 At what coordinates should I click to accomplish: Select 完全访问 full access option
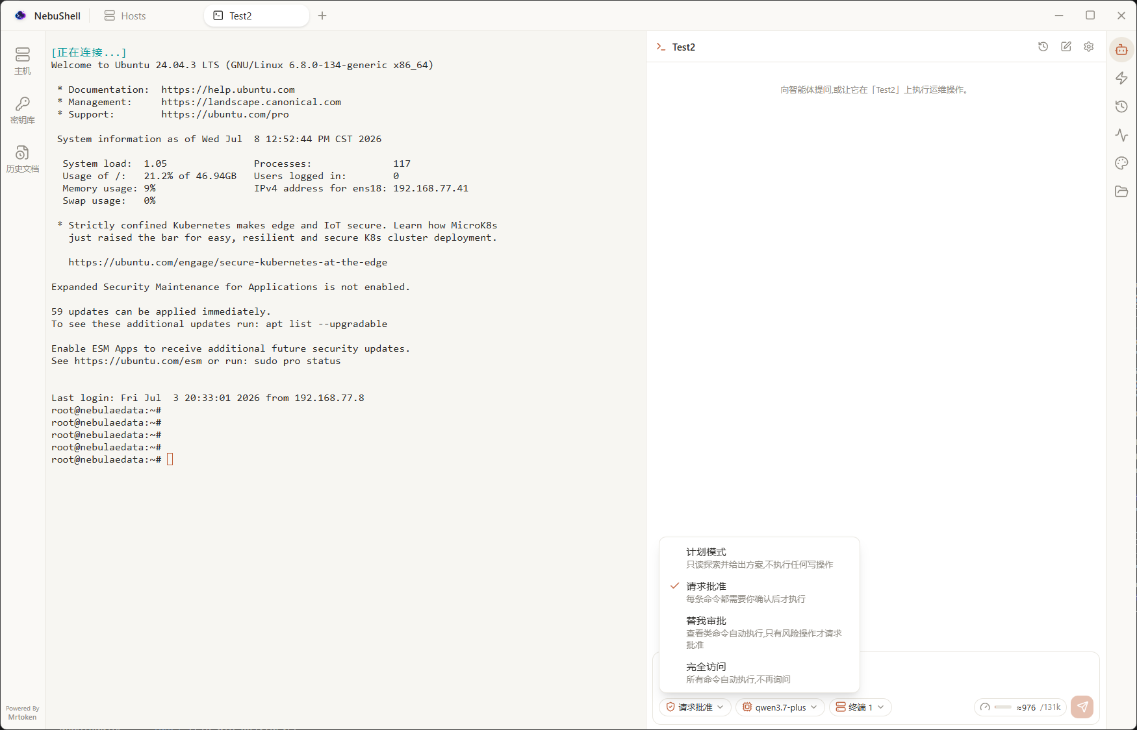[759, 673]
